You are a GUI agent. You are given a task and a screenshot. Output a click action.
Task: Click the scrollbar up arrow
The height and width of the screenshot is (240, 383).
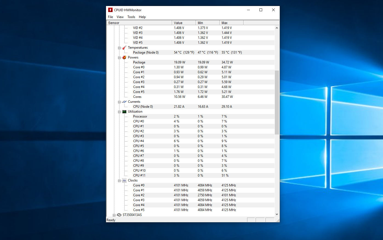click(x=277, y=28)
